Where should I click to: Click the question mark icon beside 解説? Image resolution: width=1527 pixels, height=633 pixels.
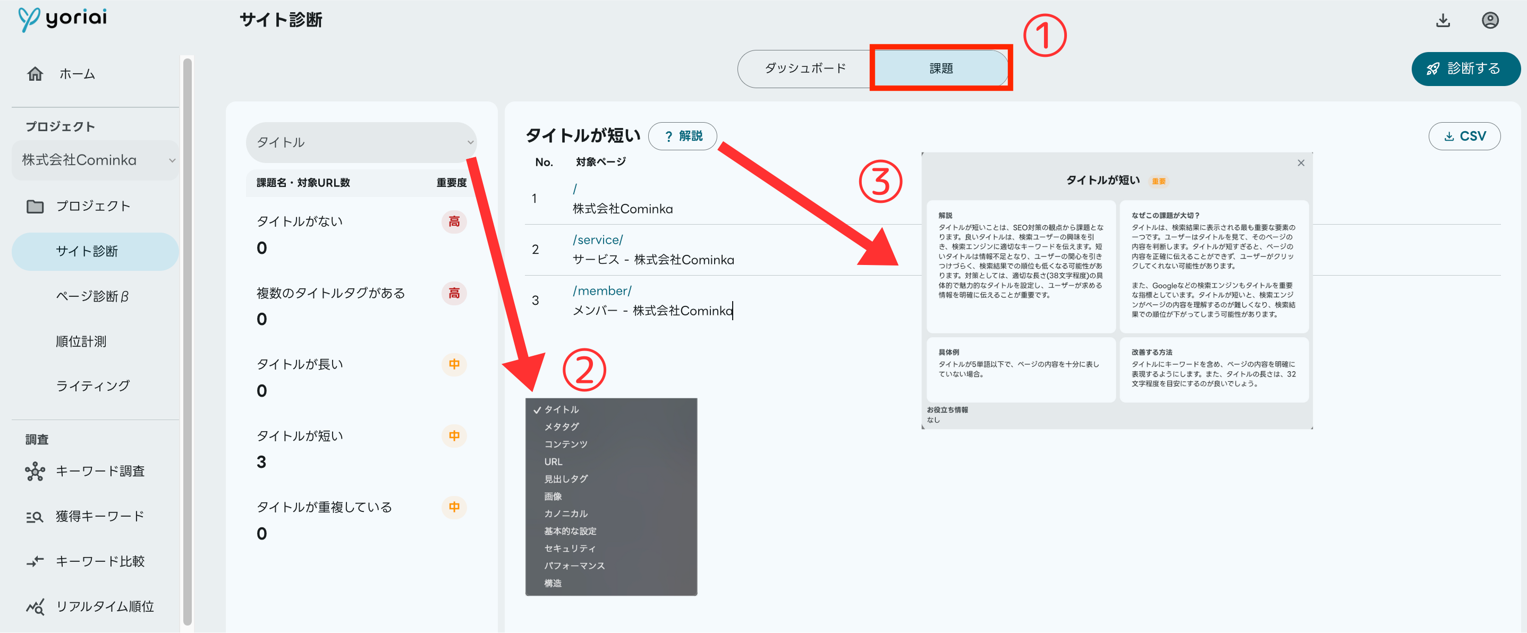pos(668,136)
